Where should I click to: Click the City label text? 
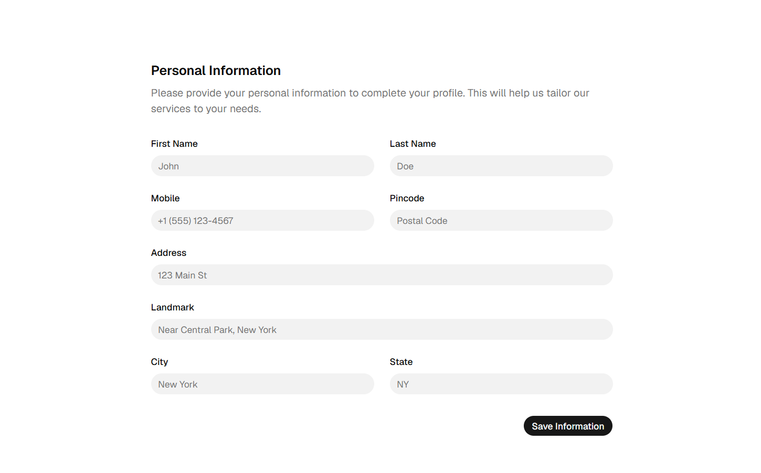pos(160,362)
